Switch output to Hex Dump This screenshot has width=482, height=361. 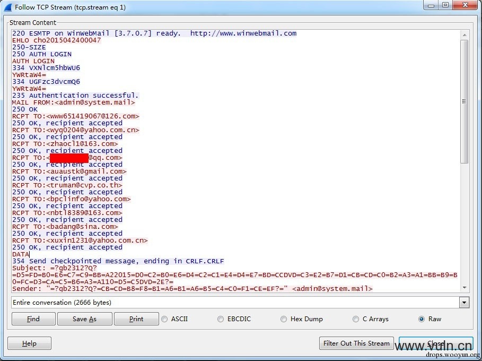[x=284, y=319]
